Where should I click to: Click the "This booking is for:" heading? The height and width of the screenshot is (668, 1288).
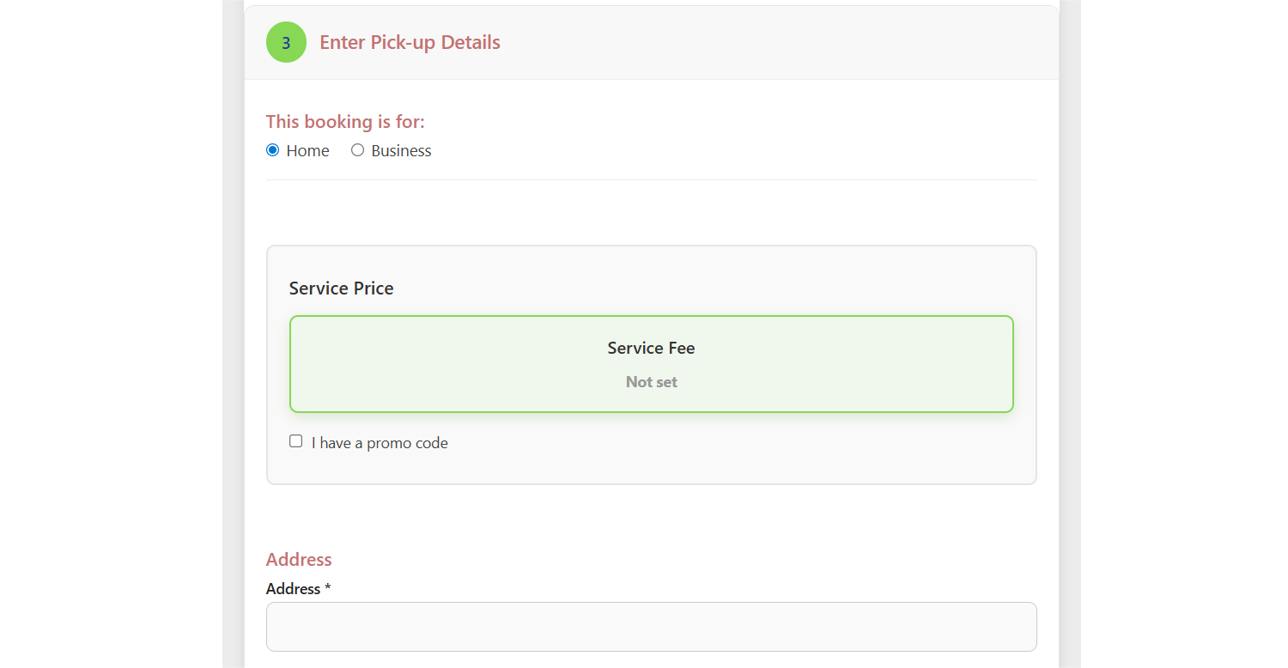pos(345,122)
